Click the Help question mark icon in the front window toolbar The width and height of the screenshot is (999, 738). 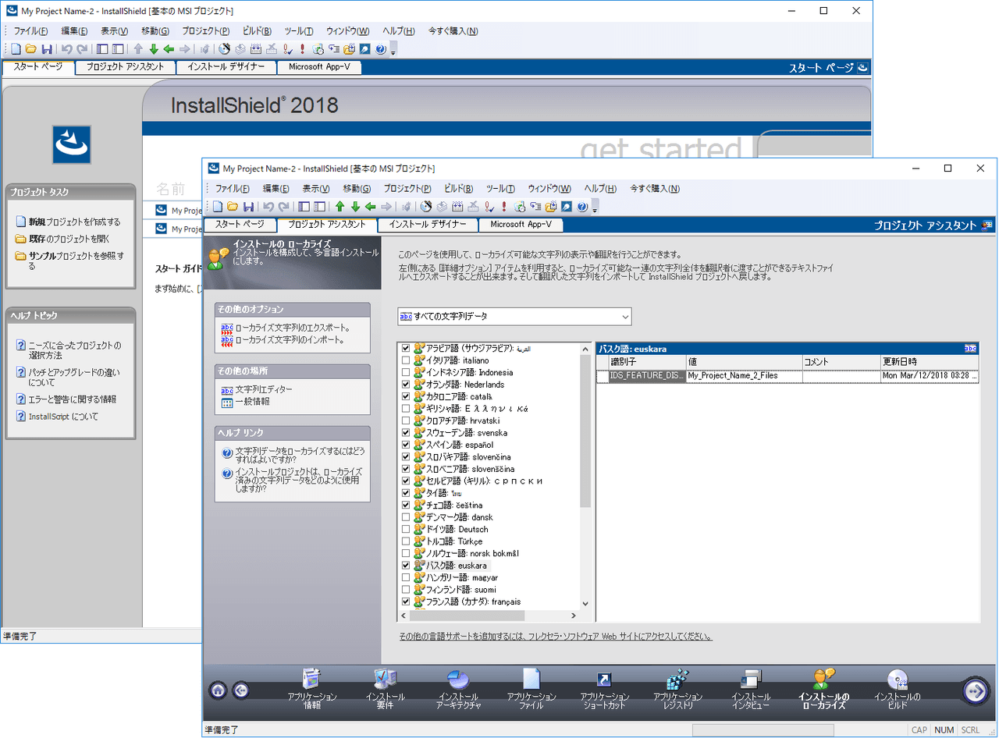tap(582, 207)
